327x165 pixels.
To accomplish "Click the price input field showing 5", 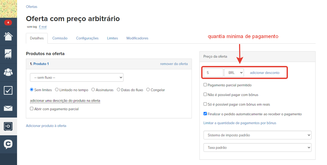I will coord(213,73).
